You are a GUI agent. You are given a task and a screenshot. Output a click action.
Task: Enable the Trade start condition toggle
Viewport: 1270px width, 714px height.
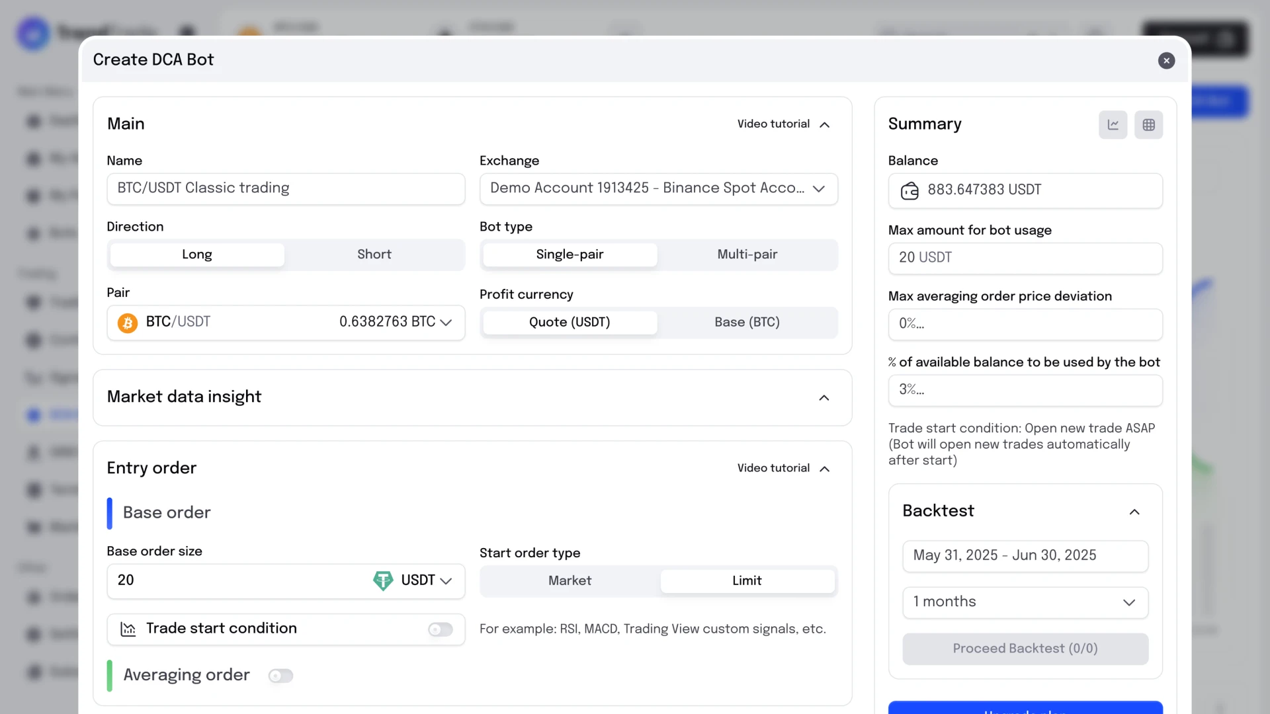440,629
